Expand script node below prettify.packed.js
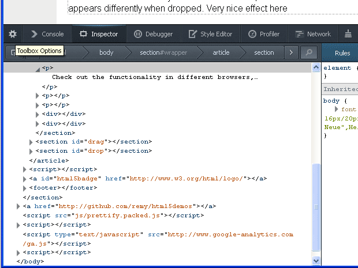The image size is (358, 268). coord(18,225)
